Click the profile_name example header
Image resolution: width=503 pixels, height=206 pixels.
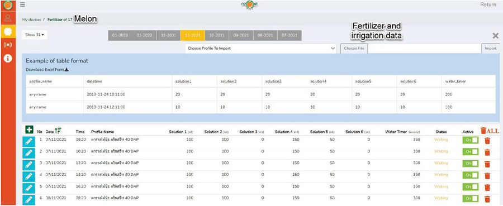(40, 82)
